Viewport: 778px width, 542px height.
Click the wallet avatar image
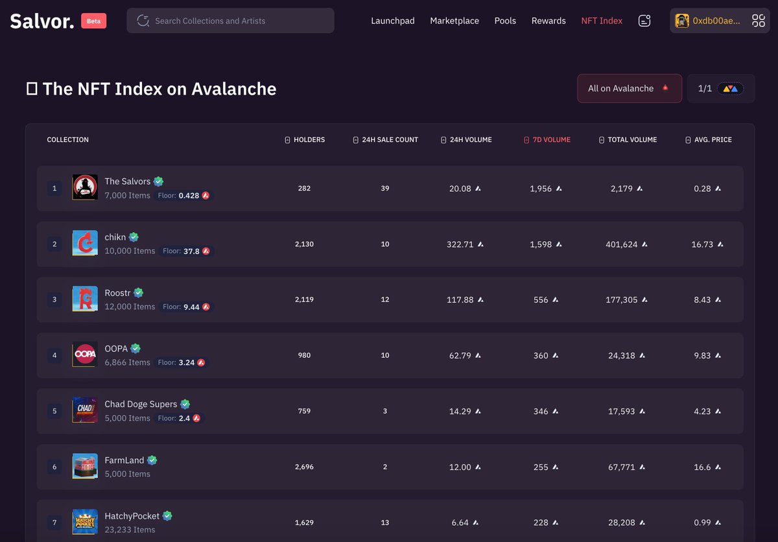[682, 21]
